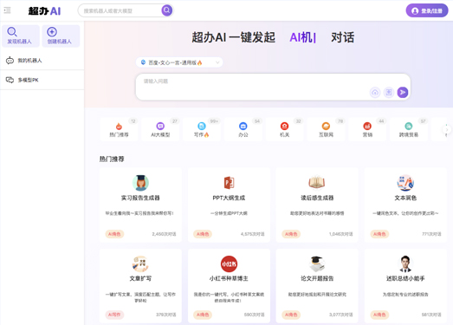Open the 文章扩写 card title
Viewport: 453px width, 325px height.
tap(140, 278)
